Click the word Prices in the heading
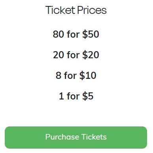Image resolution: width=153 pixels, height=153 pixels. click(92, 10)
